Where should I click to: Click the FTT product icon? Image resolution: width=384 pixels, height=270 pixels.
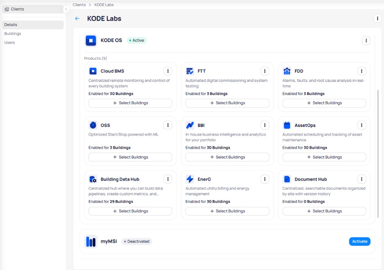[x=190, y=71]
